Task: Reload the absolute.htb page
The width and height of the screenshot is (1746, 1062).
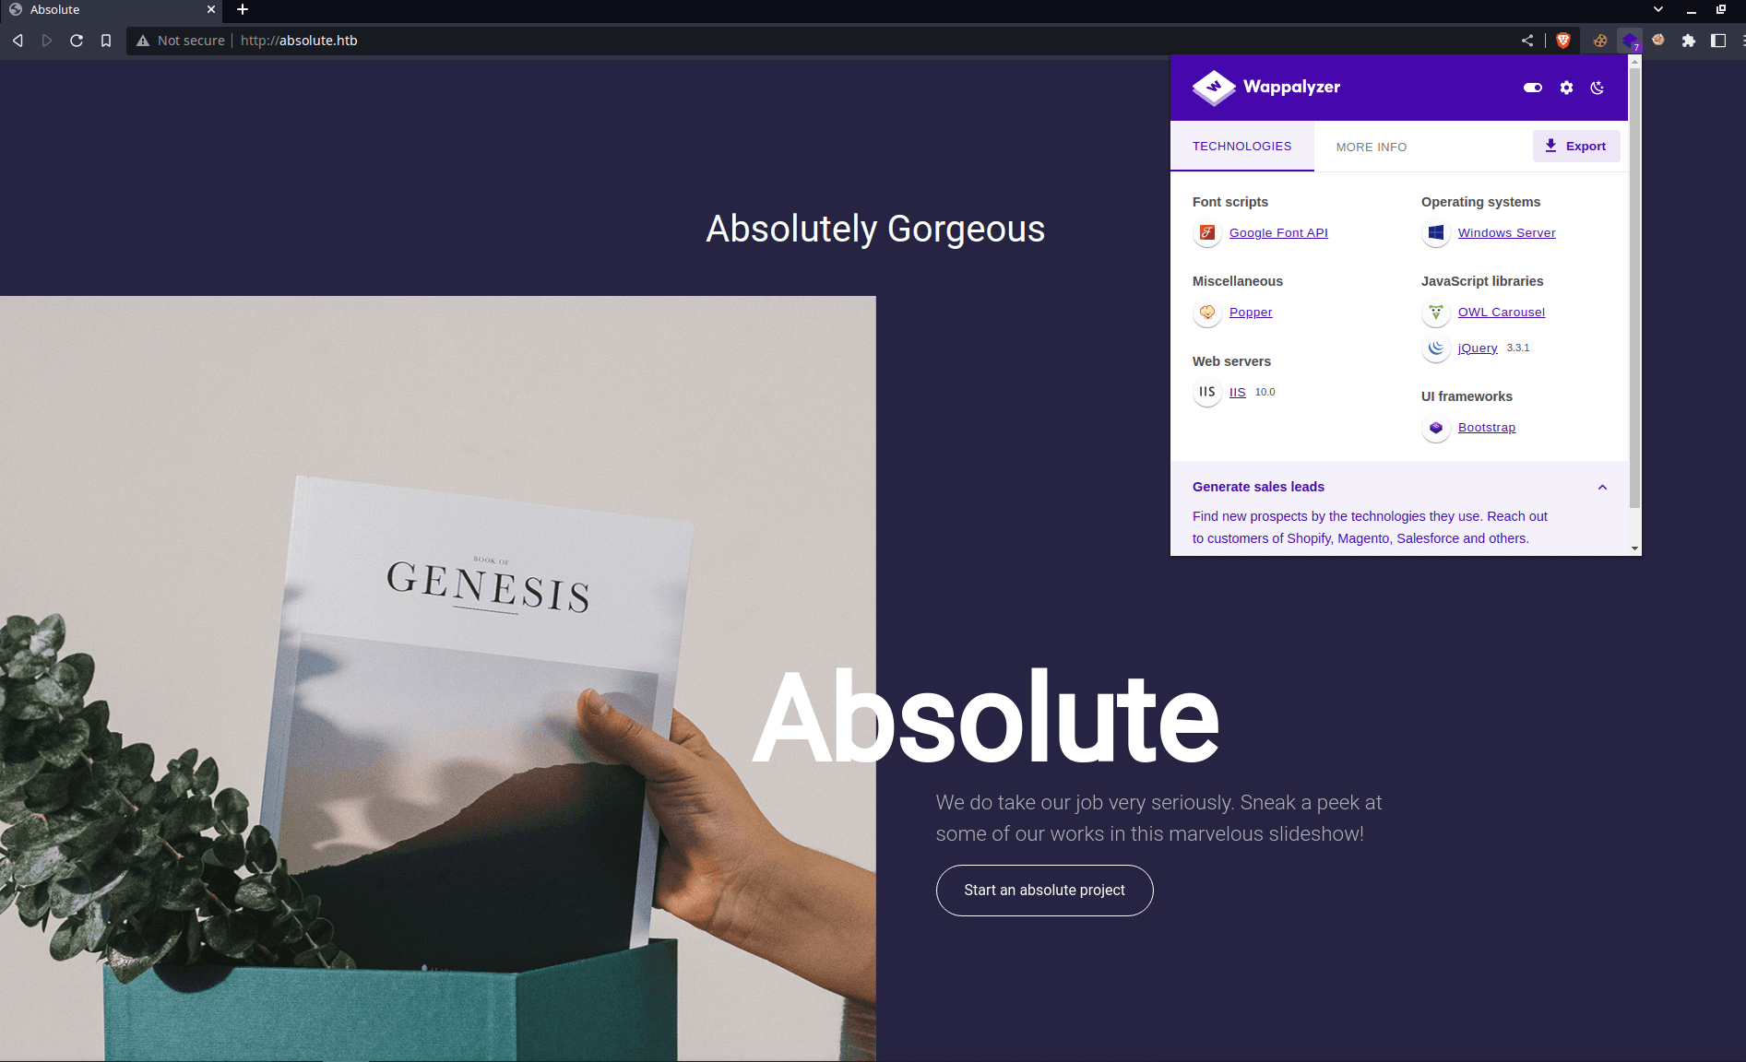Action: (77, 41)
